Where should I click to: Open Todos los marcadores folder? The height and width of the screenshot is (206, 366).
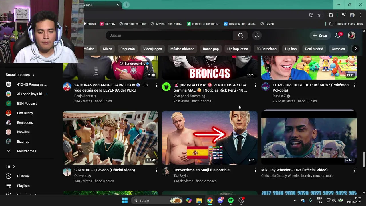click(346, 24)
